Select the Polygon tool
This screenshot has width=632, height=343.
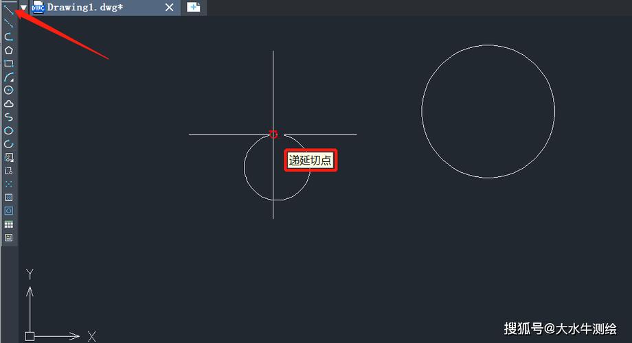[8, 50]
